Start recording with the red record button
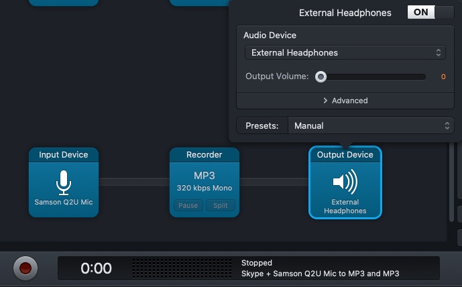This screenshot has width=462, height=287. tap(25, 268)
